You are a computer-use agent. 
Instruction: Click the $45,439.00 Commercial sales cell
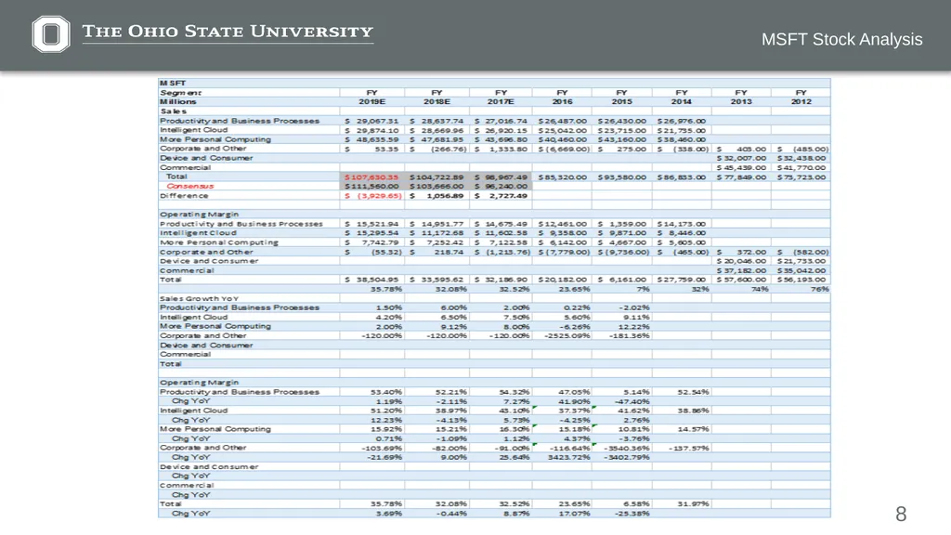(x=741, y=167)
